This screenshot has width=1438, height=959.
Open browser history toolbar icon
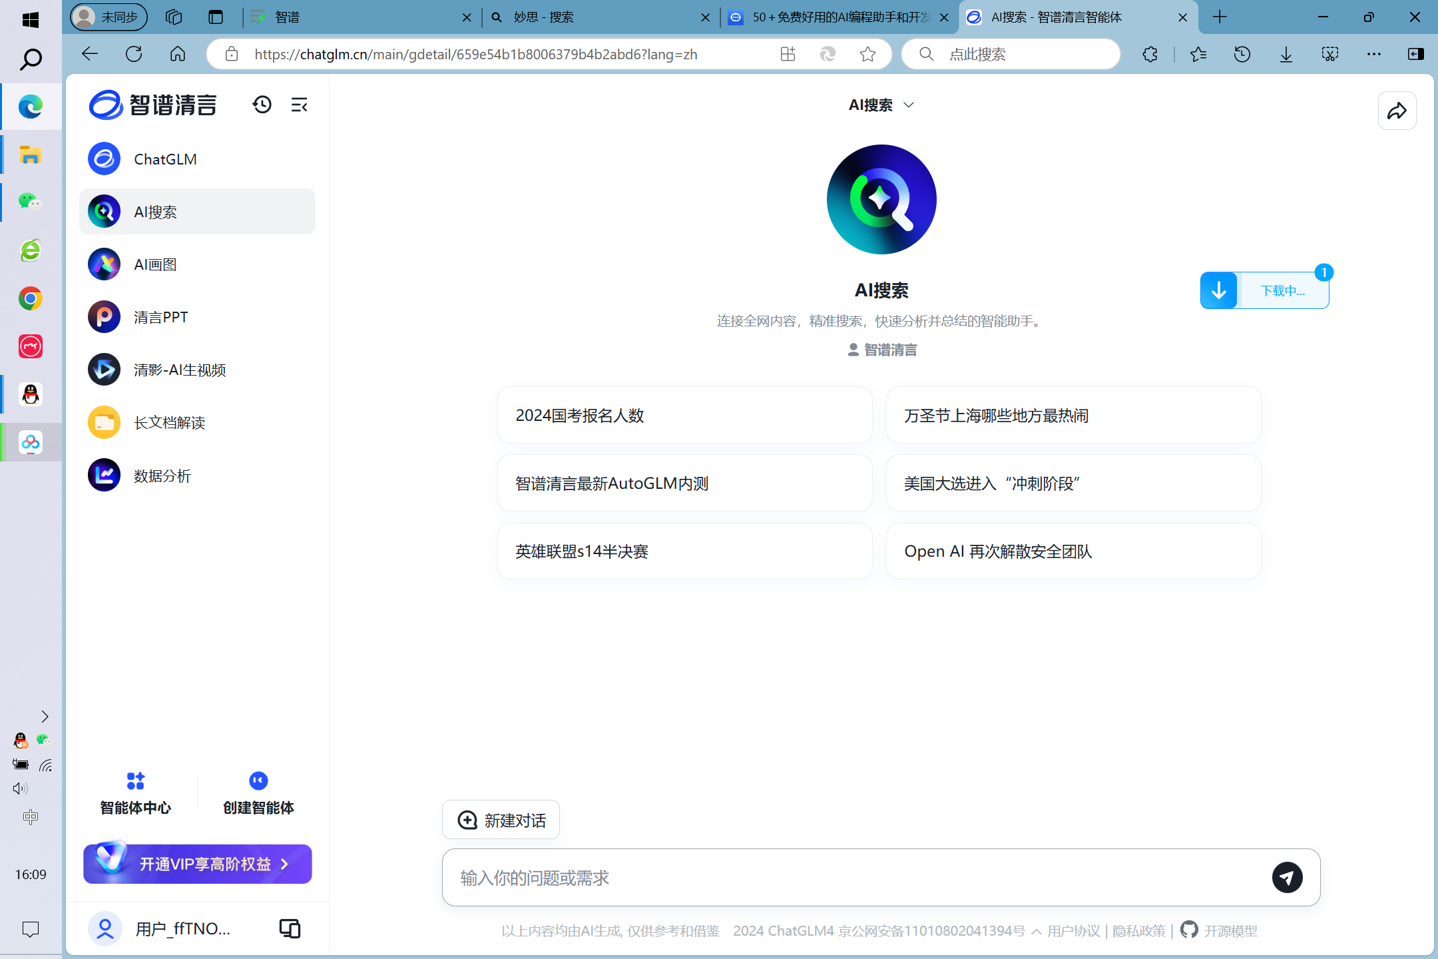point(1242,54)
